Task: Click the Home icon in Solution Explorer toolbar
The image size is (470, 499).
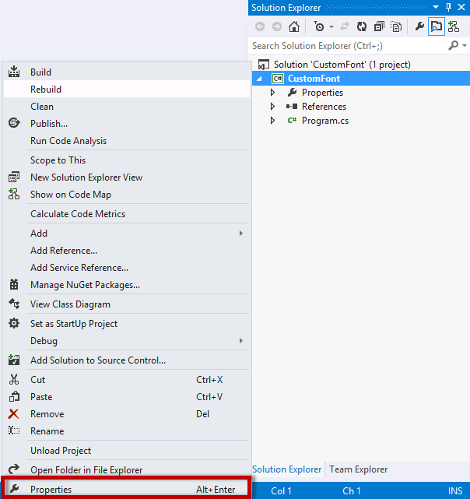Action: tap(294, 26)
